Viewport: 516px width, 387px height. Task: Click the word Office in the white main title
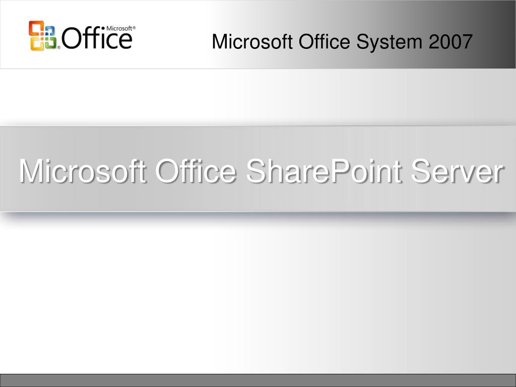coord(196,171)
